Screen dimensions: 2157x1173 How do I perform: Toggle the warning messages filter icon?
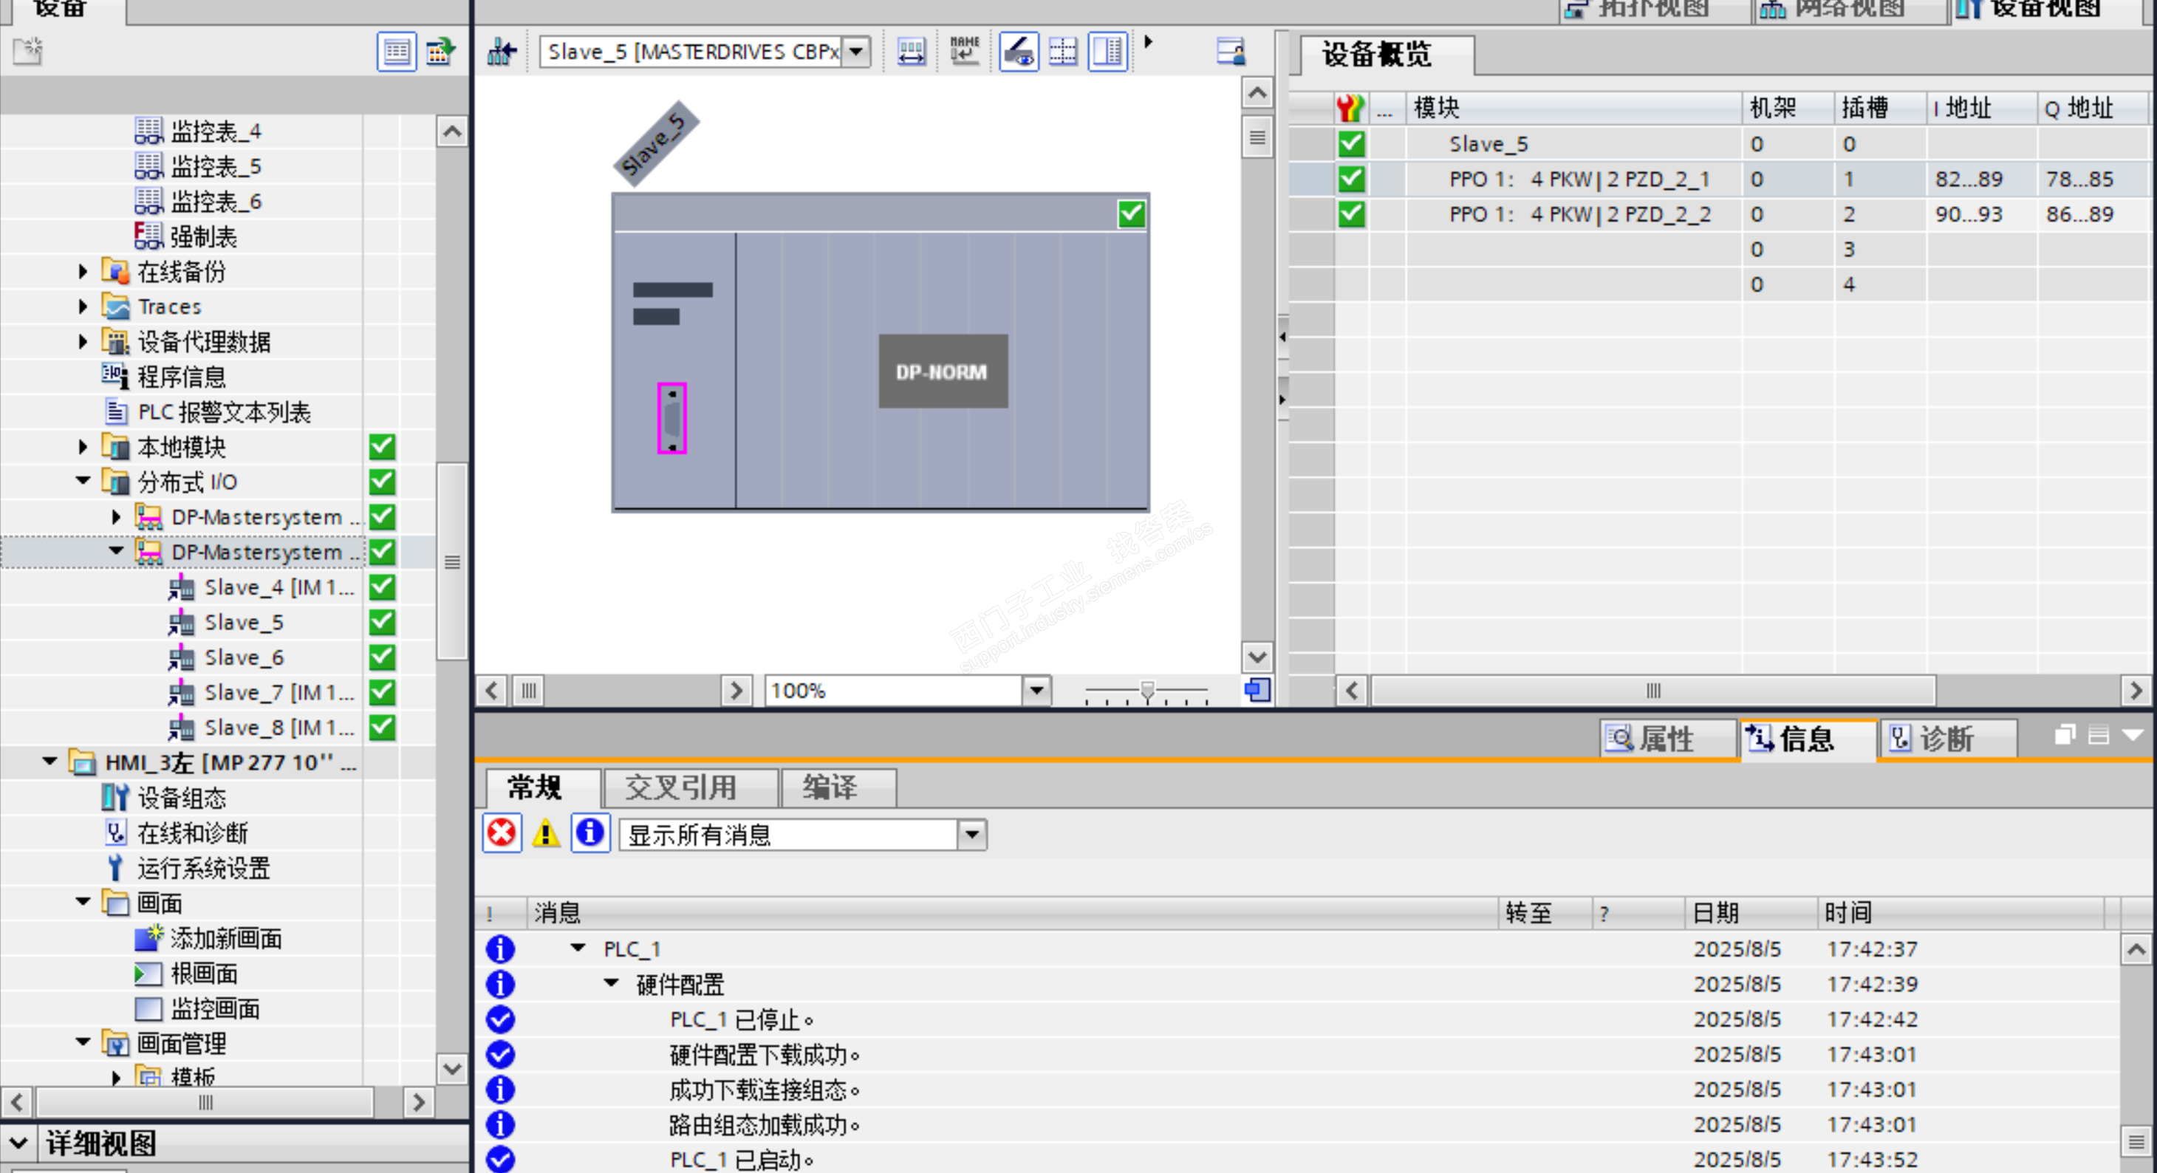click(546, 833)
